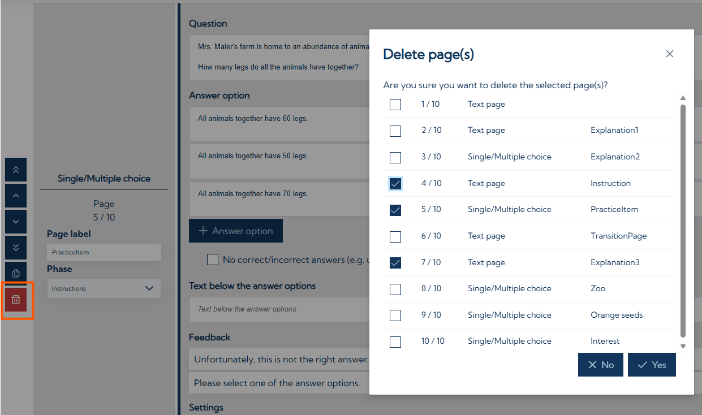
Task: Open the Phase dropdown showing Instructions
Action: 104,288
